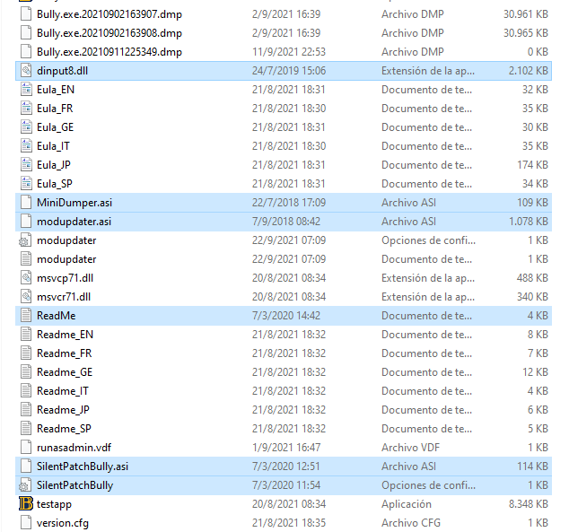Click the Eula_SP document icon
Image resolution: width=569 pixels, height=532 pixels.
pos(26,184)
